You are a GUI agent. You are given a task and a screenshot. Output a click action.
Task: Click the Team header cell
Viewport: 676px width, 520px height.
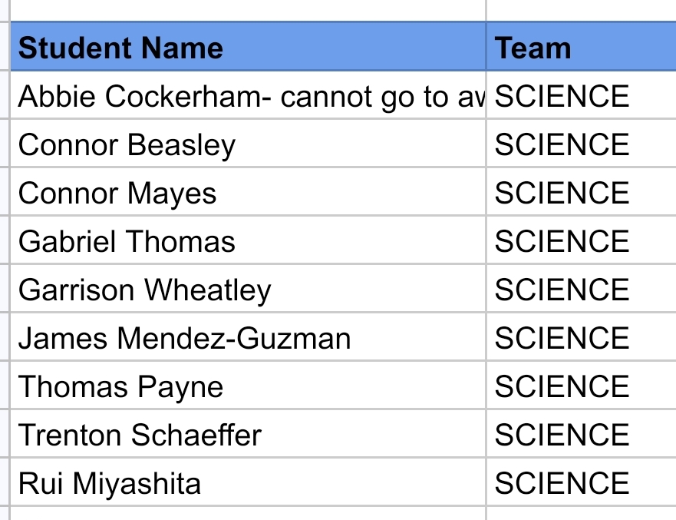581,48
